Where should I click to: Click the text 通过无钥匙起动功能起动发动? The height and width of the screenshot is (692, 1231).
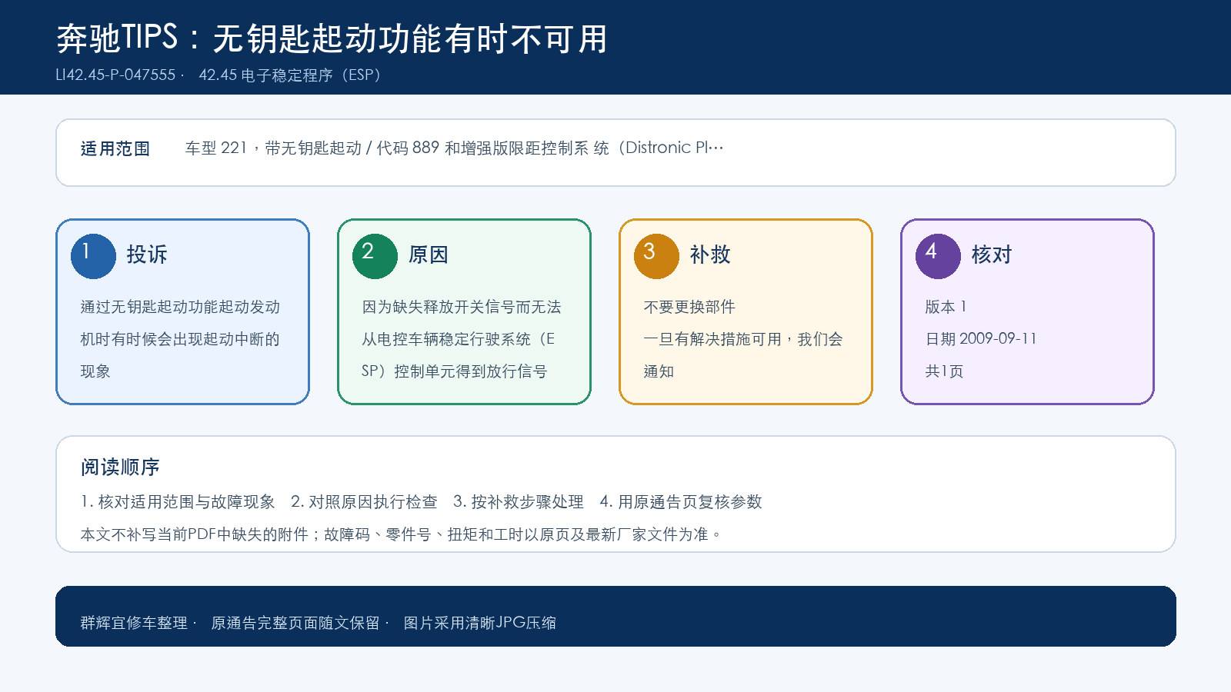click(x=181, y=307)
